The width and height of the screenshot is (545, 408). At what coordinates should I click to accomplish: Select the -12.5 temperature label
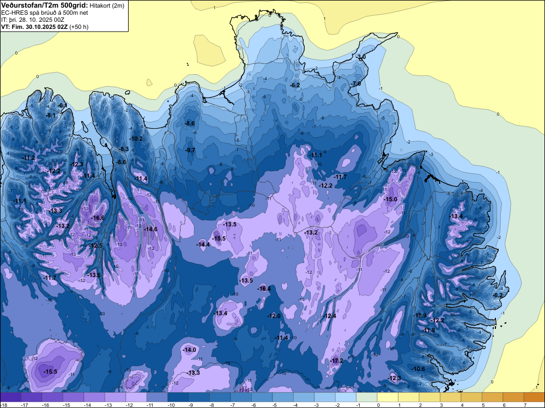[x=96, y=245]
